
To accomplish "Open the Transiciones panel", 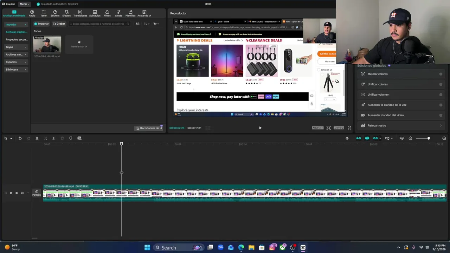I will coord(80,13).
